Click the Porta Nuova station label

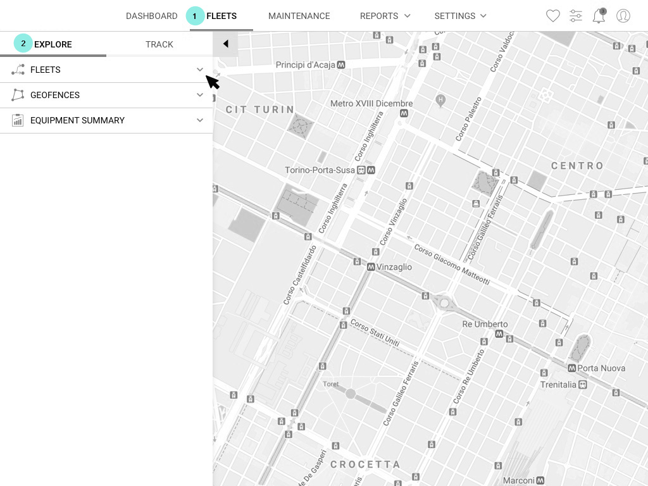601,368
